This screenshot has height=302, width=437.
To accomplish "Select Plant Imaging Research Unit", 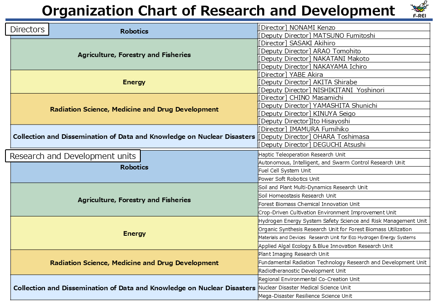I will [x=294, y=254].
